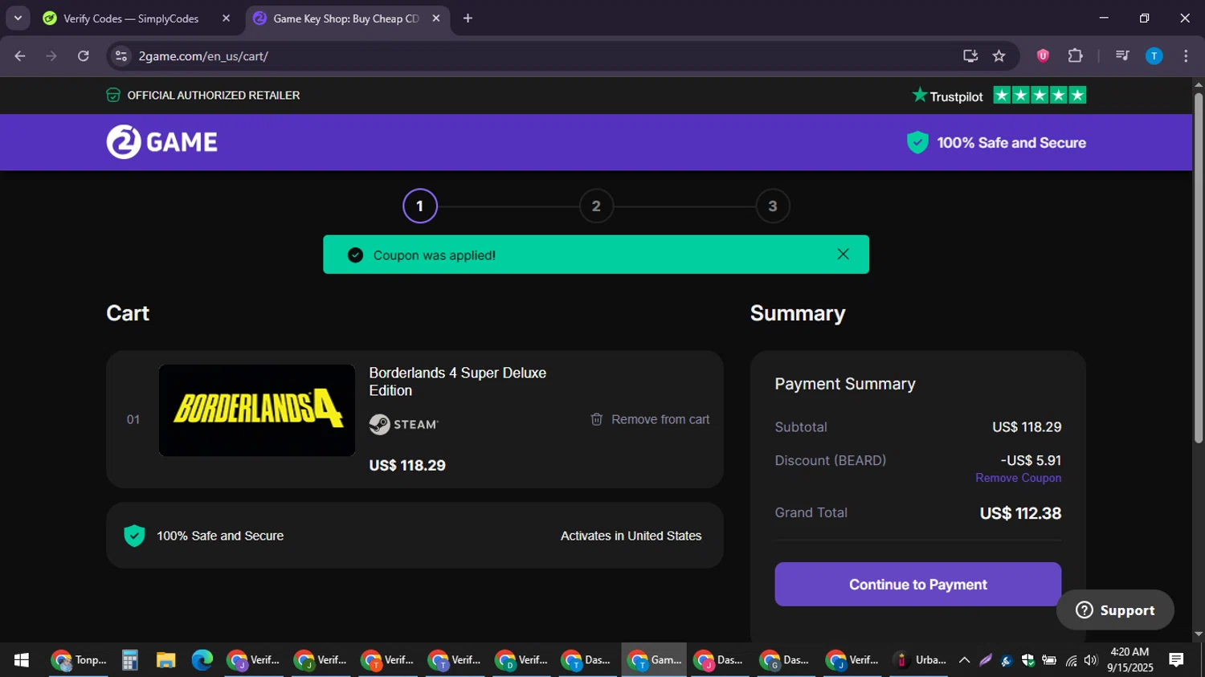This screenshot has width=1205, height=677.
Task: Click shield icon in cart Safe and Secure row
Action: click(134, 536)
